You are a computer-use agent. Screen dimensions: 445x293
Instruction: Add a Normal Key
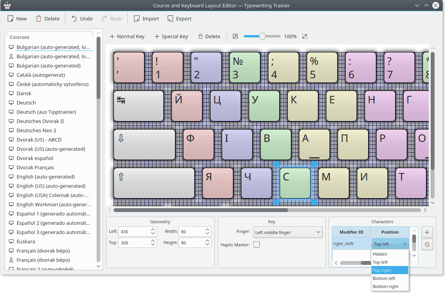tap(127, 36)
